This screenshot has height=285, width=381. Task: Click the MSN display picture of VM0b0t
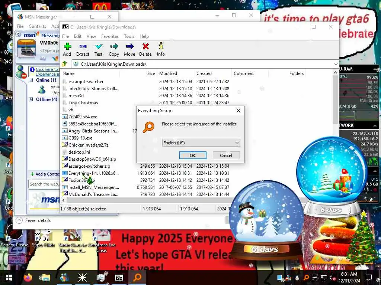point(26,49)
